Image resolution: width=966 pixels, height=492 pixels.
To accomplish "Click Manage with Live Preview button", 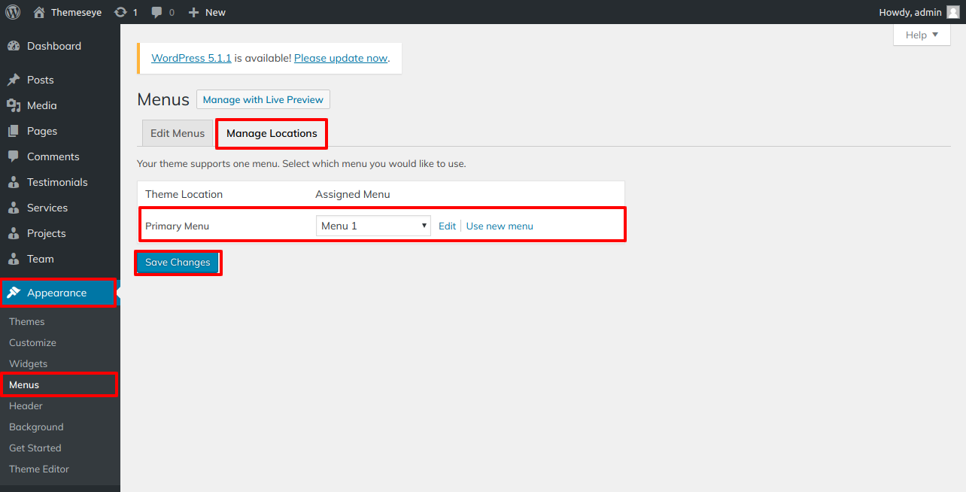I will 263,99.
